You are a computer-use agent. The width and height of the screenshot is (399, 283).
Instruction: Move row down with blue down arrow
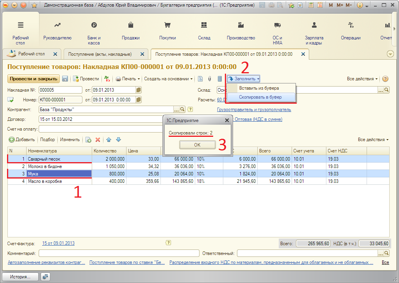[x=118, y=140]
